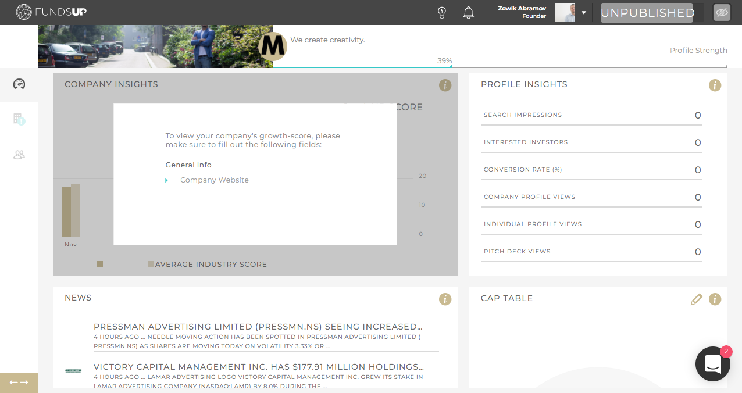Click the Lamar news logo thumbnail
The width and height of the screenshot is (742, 393).
tap(73, 370)
